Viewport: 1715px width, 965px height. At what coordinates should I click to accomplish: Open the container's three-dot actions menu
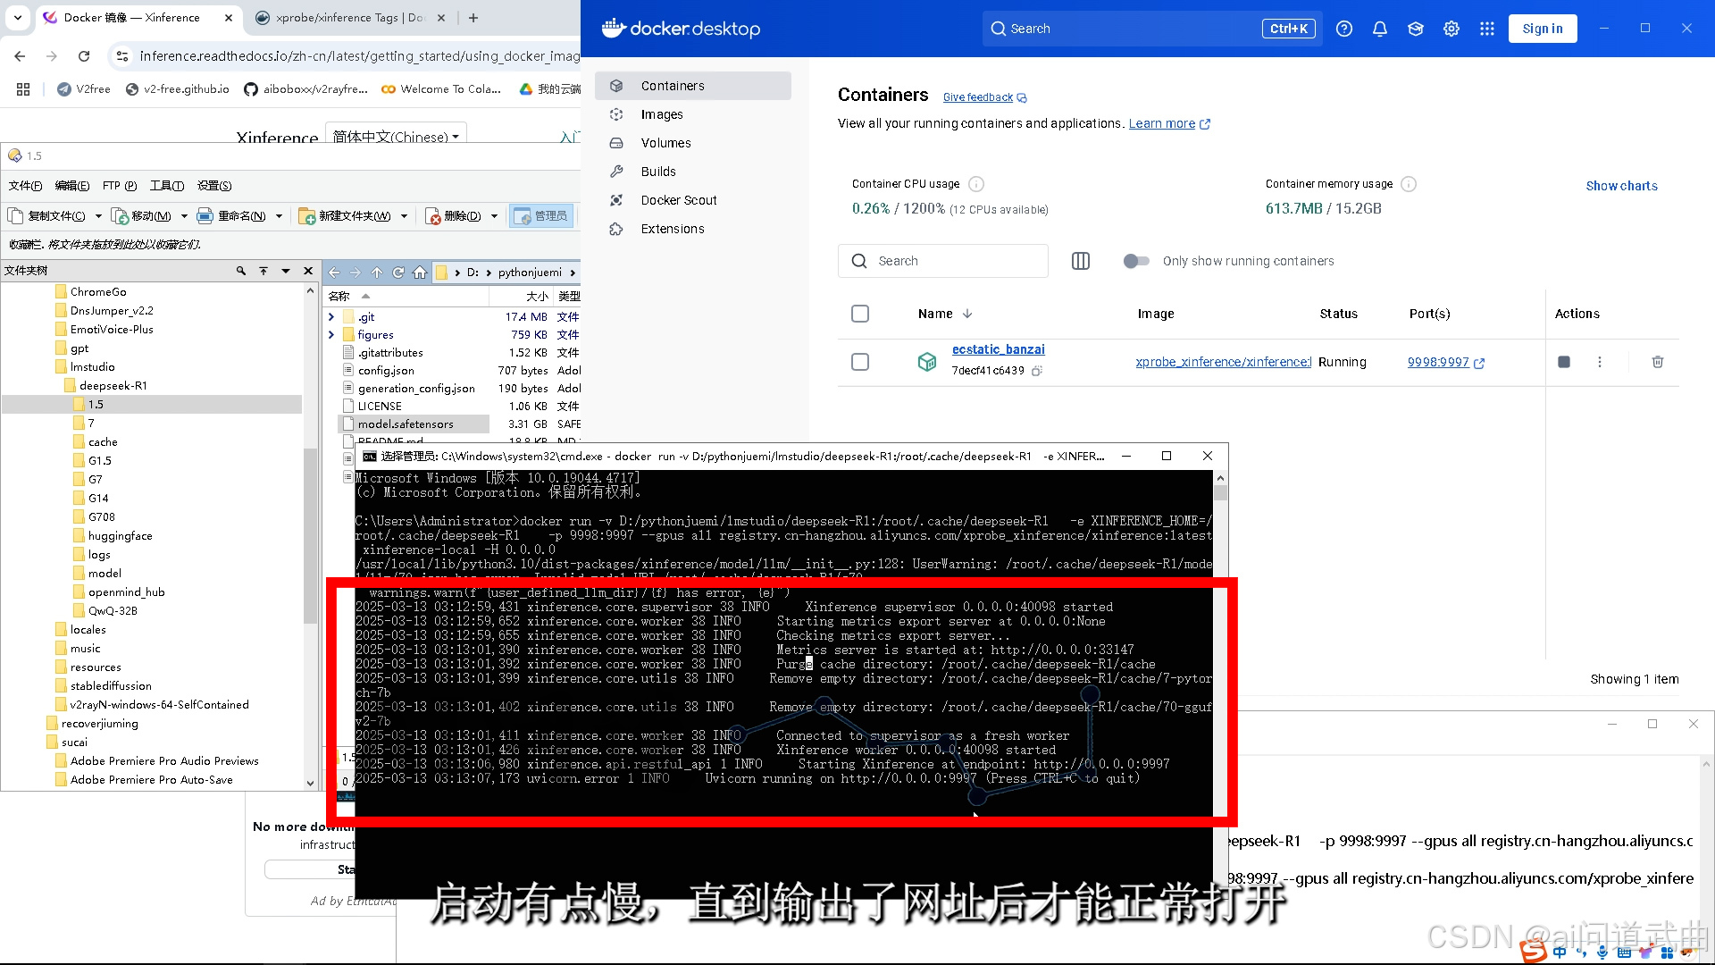1599,362
